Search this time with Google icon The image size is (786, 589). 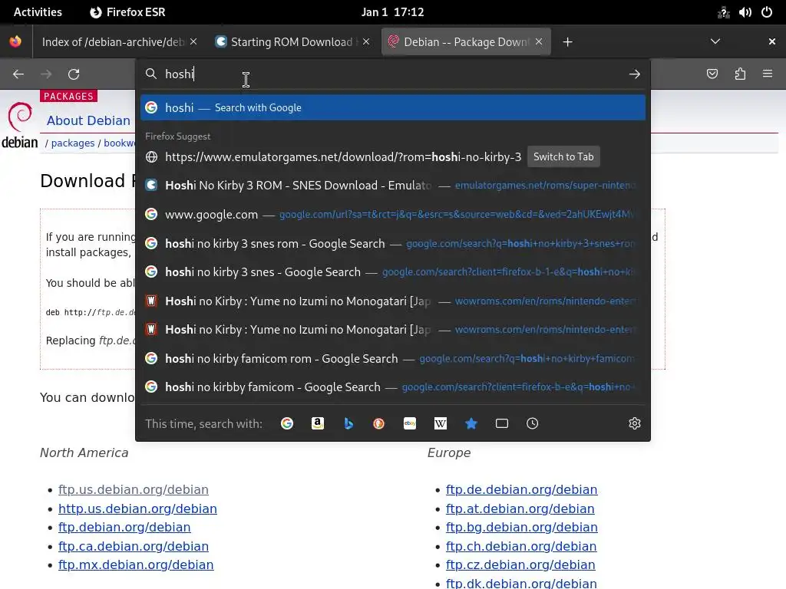coord(287,423)
